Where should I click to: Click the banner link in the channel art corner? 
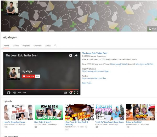[x=152, y=29]
